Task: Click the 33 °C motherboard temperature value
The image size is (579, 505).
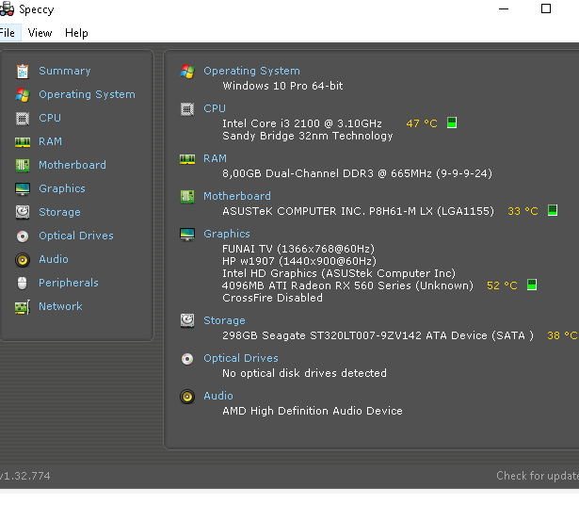Action: coord(523,211)
